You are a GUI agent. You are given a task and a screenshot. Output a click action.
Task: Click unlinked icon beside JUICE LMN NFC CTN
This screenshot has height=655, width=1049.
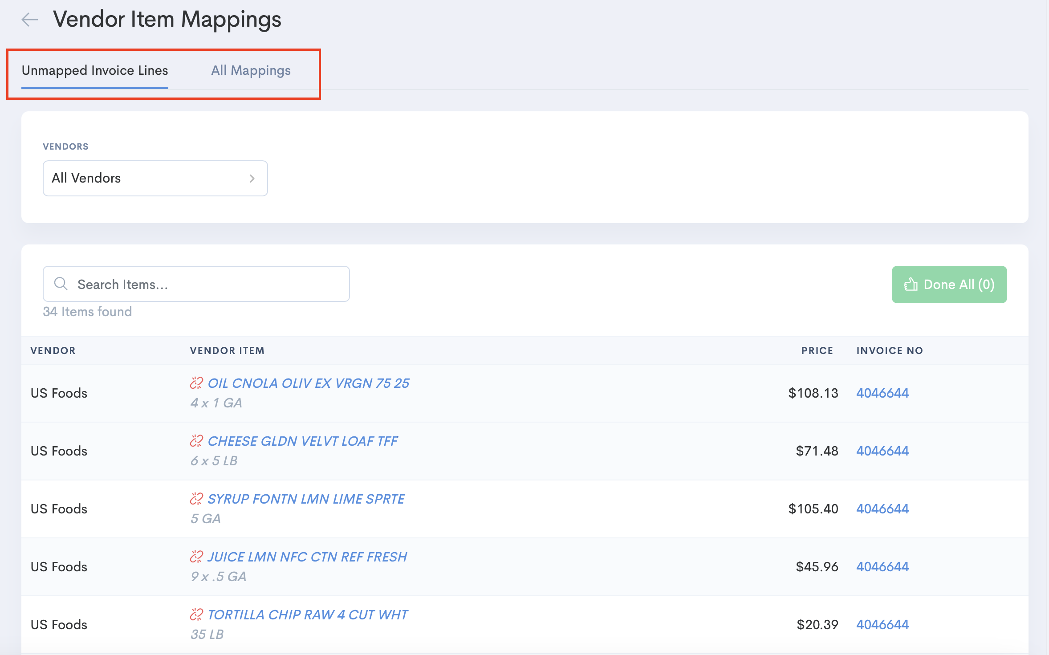tap(196, 557)
